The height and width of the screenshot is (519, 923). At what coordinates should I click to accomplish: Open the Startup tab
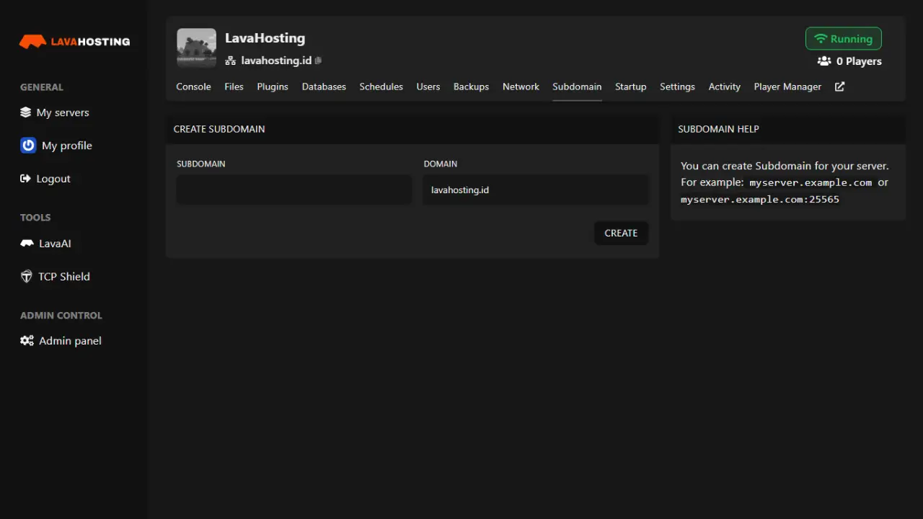(630, 86)
